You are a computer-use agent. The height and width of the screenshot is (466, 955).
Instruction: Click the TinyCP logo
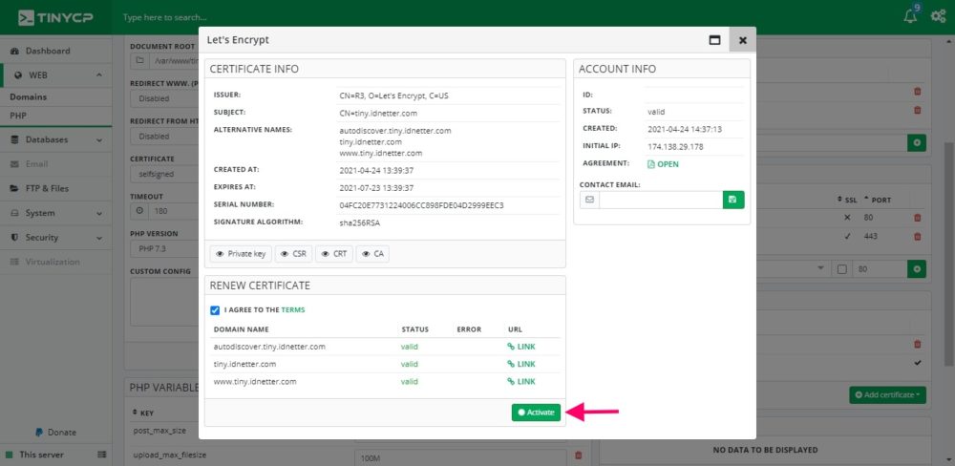55,17
